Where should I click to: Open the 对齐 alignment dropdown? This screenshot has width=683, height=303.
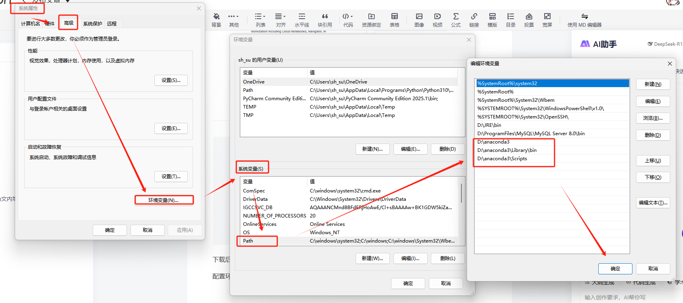pyautogui.click(x=281, y=20)
